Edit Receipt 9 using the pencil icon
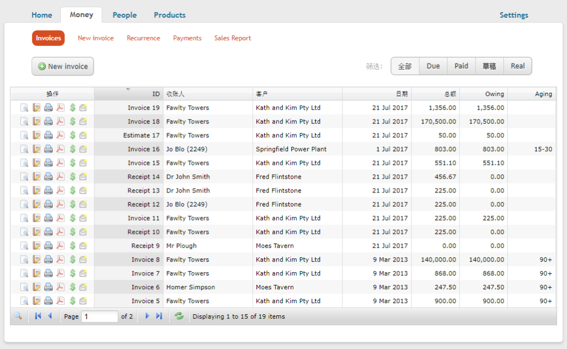This screenshot has width=567, height=349. (x=37, y=246)
